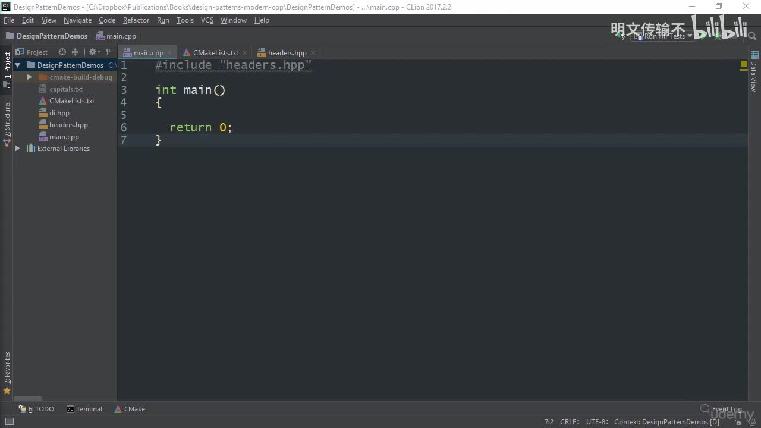
Task: Select main.cpp in the project tree
Action: pyautogui.click(x=64, y=137)
